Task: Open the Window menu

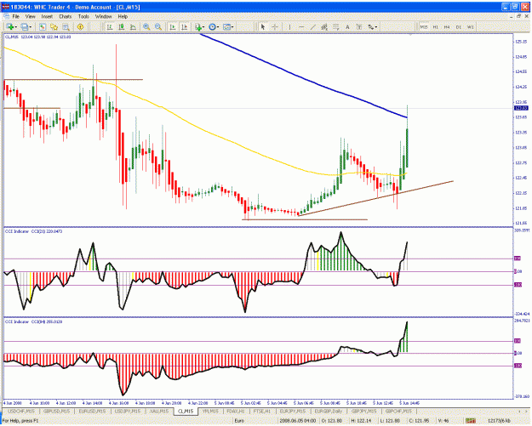Action: tap(103, 16)
